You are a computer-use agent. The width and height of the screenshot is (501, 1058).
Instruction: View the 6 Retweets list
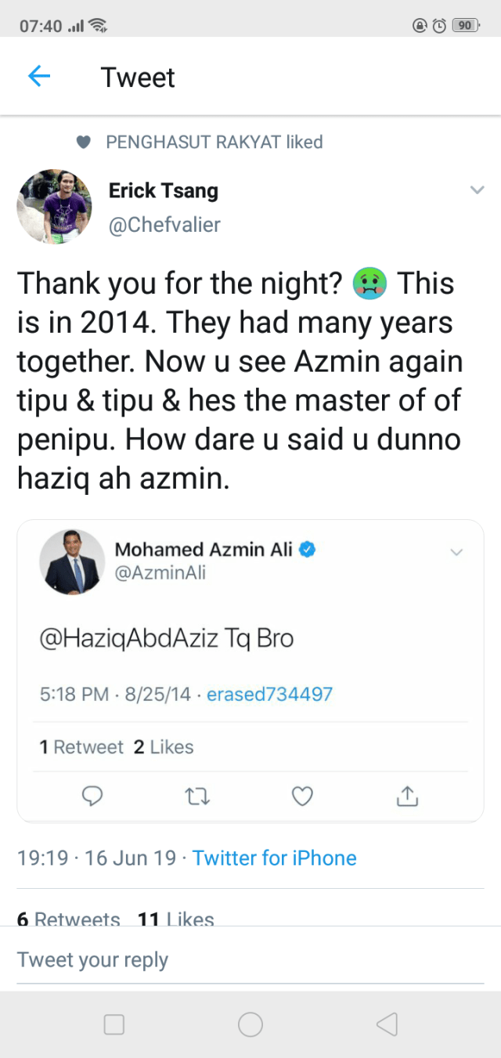click(x=69, y=918)
